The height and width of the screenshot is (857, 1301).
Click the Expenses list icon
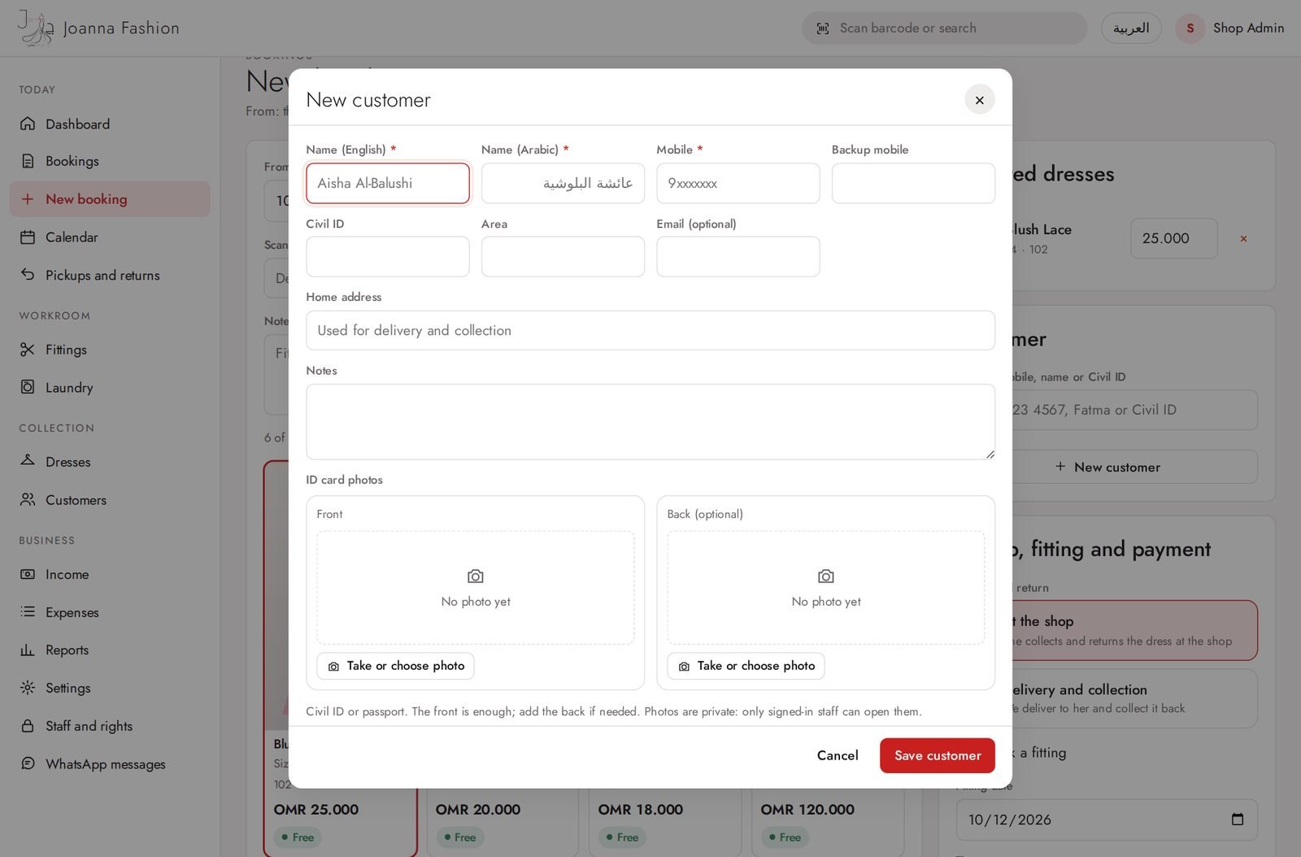point(28,611)
